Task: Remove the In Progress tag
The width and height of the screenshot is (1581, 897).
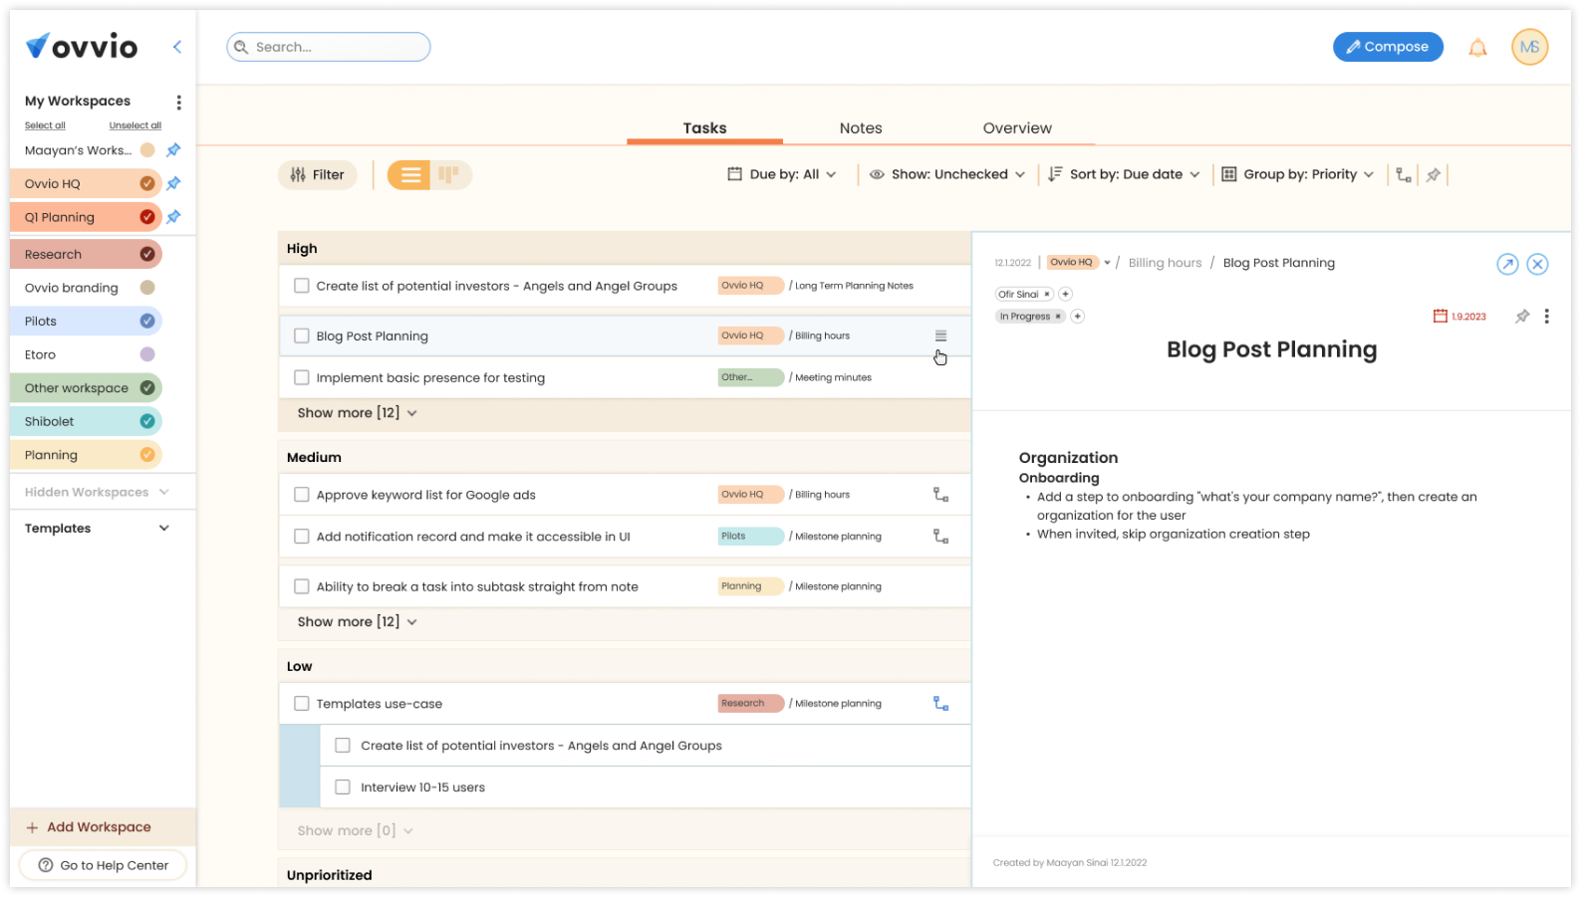Action: [1058, 317]
